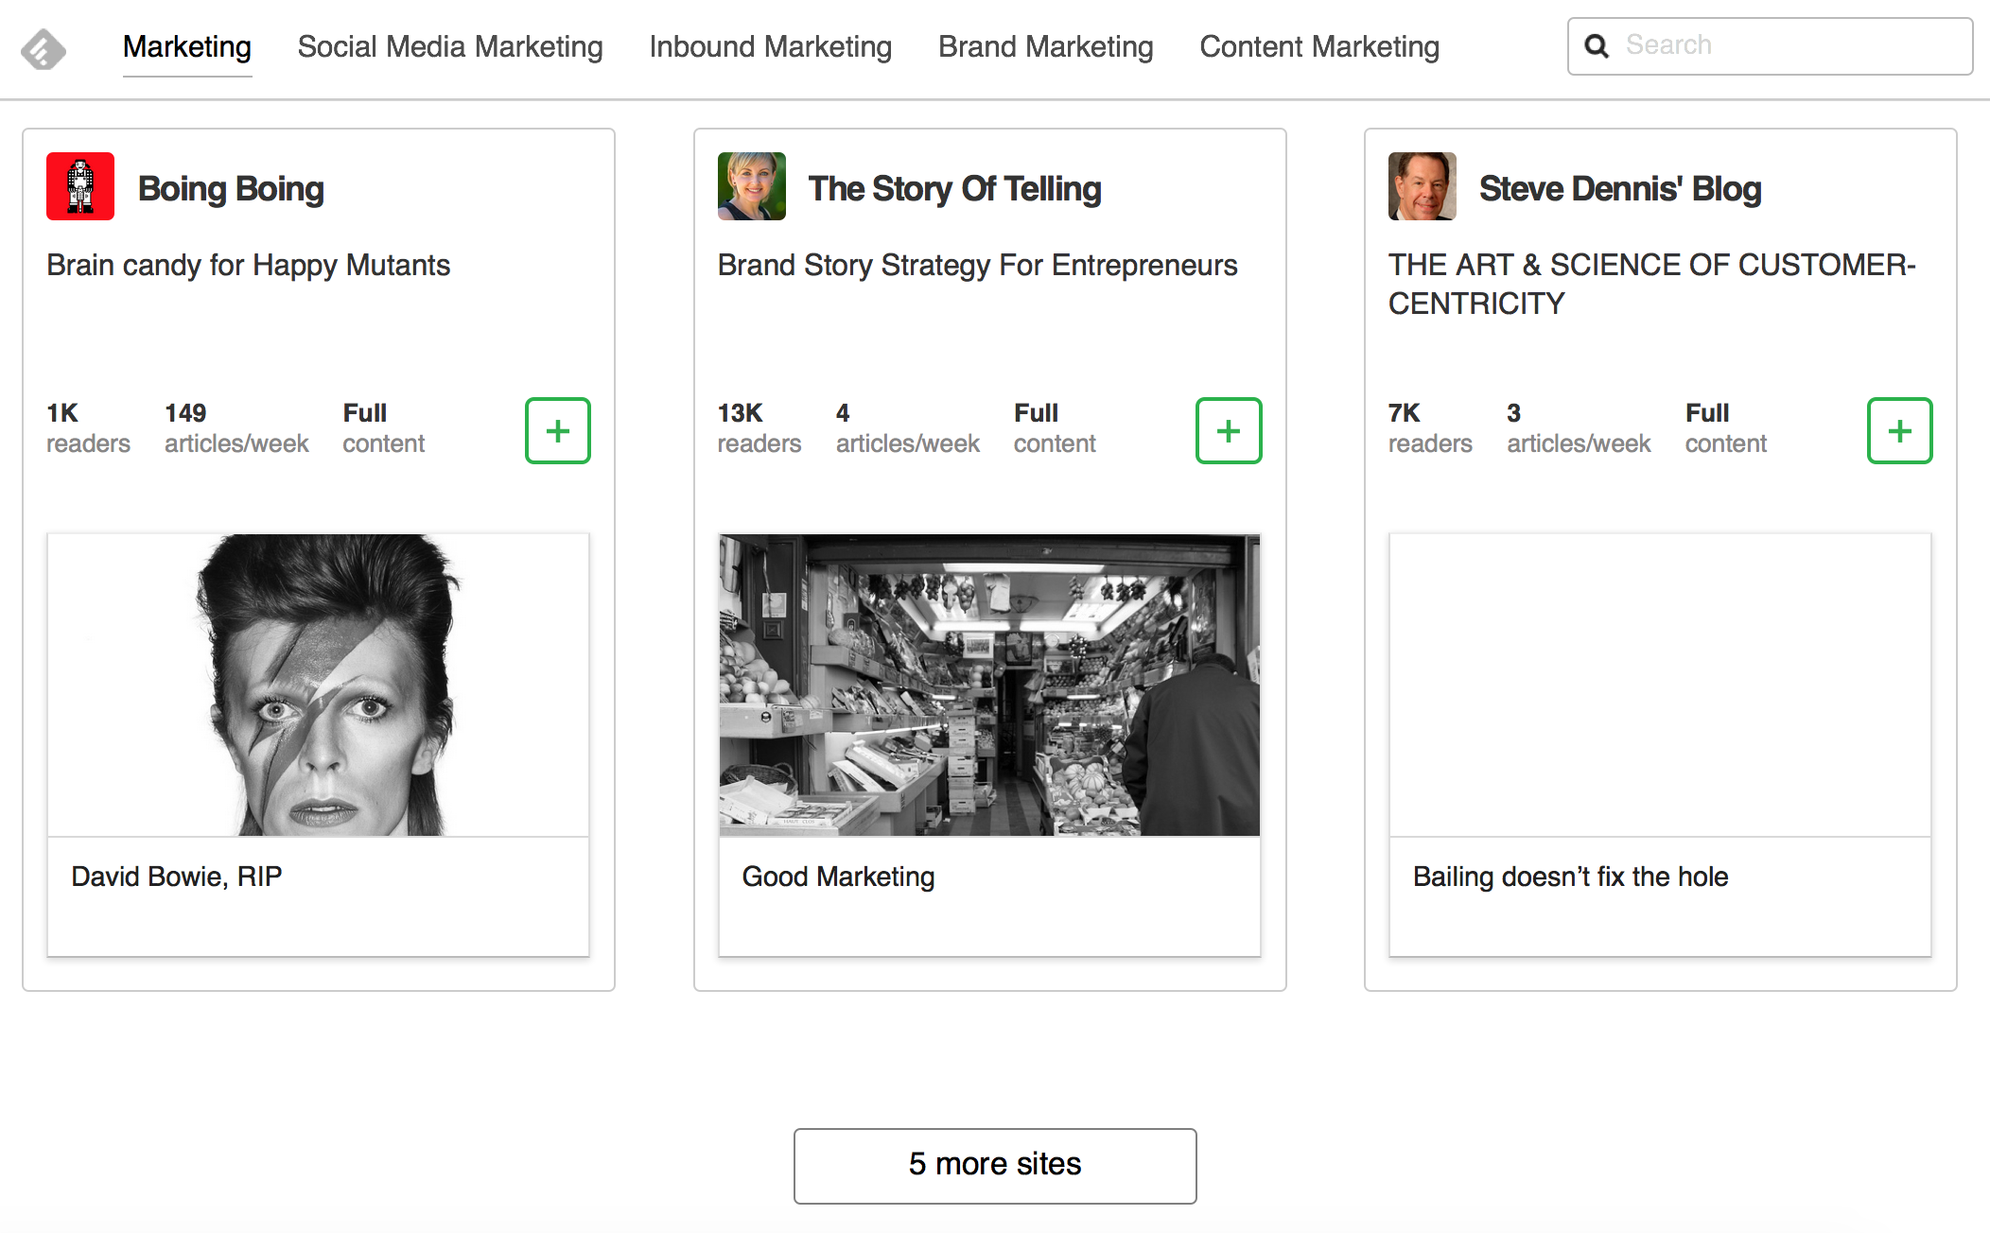Image resolution: width=1990 pixels, height=1233 pixels.
Task: Select the Brand Marketing tab
Action: [1045, 46]
